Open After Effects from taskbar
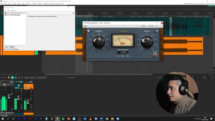Viewport: 215px width, 121px height. [25, 119]
